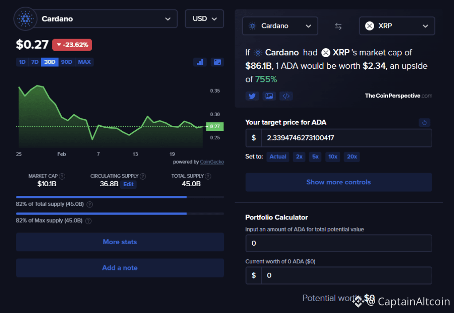Select the 30D chart range
Image resolution: width=454 pixels, height=313 pixels.
(50, 62)
